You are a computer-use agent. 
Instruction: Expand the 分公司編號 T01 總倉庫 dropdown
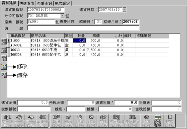click(x=62, y=16)
